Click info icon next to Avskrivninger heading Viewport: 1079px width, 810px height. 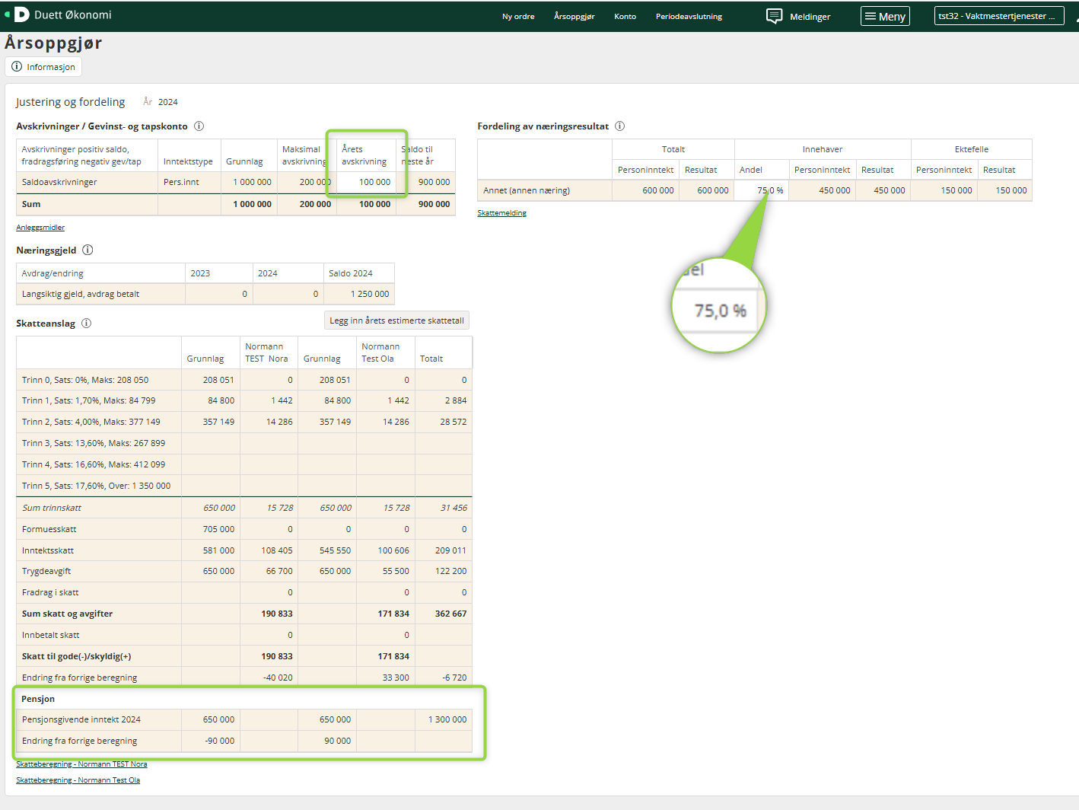199,126
